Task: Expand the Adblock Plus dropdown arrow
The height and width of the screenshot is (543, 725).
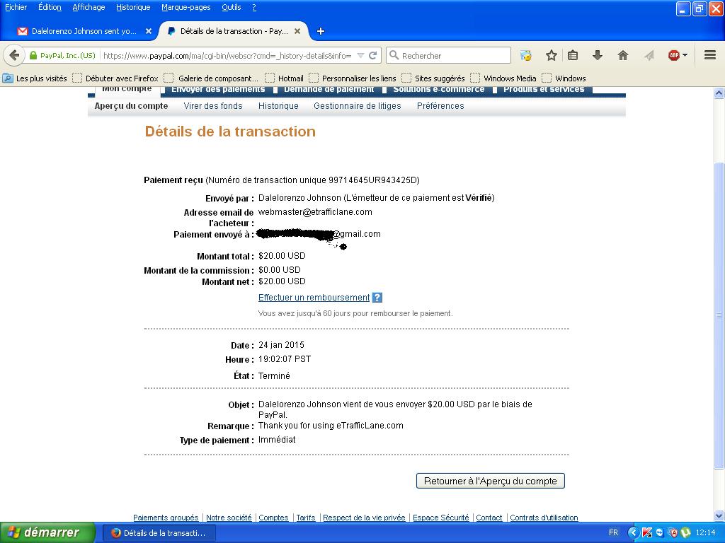Action: coord(685,55)
